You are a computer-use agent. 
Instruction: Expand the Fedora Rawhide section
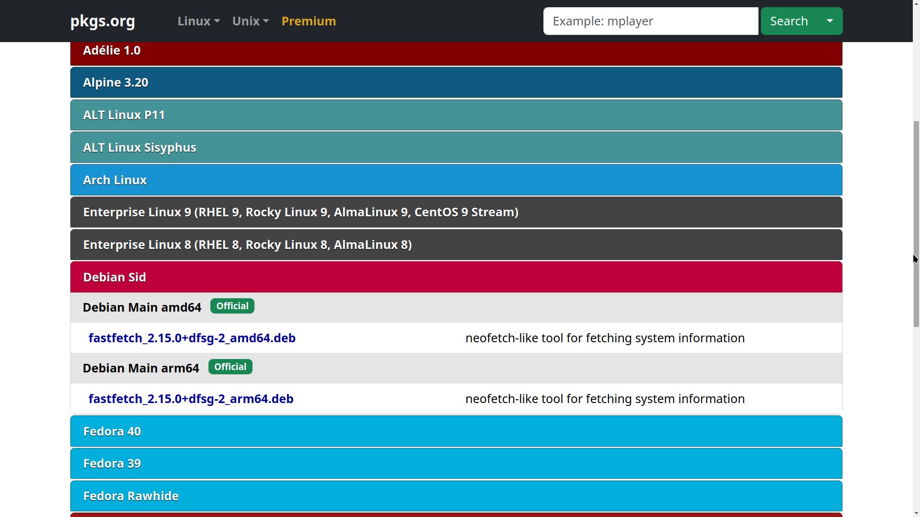coord(456,496)
